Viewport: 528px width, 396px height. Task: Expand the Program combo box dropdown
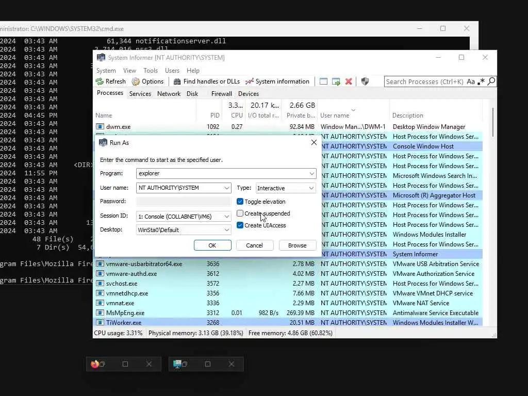pos(312,173)
